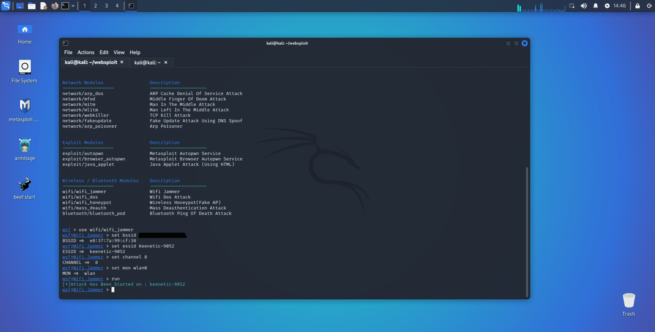Click the 'use wifi/wifi_jammer' command line

click(98, 230)
